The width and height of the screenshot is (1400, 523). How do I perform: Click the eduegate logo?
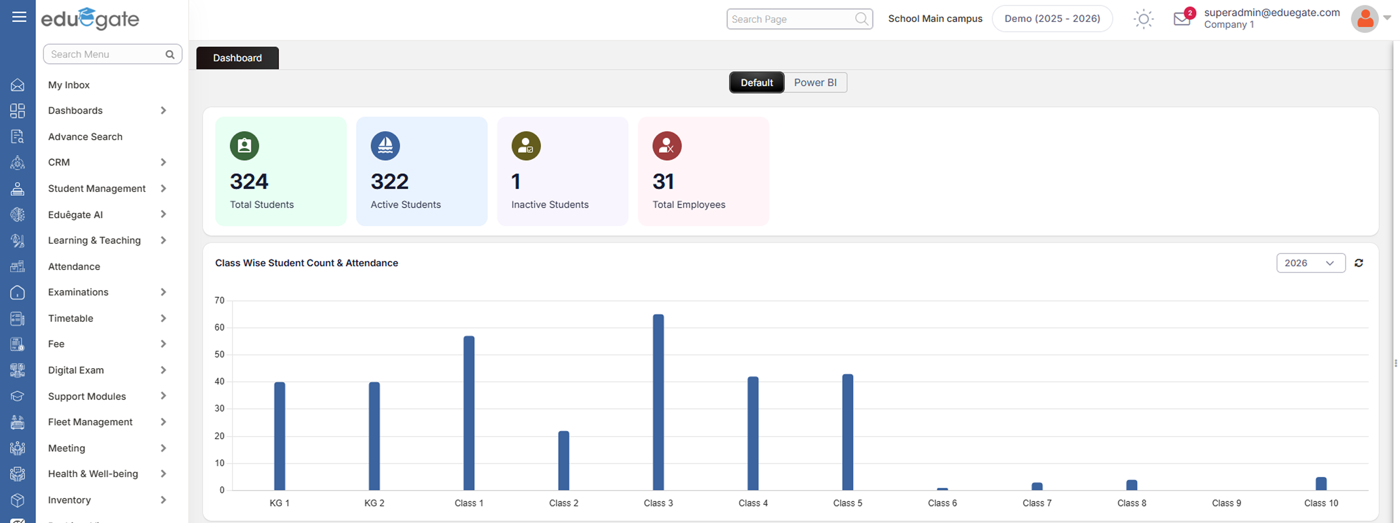[90, 19]
